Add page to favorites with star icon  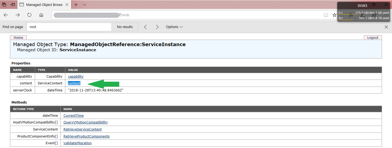(x=334, y=15)
